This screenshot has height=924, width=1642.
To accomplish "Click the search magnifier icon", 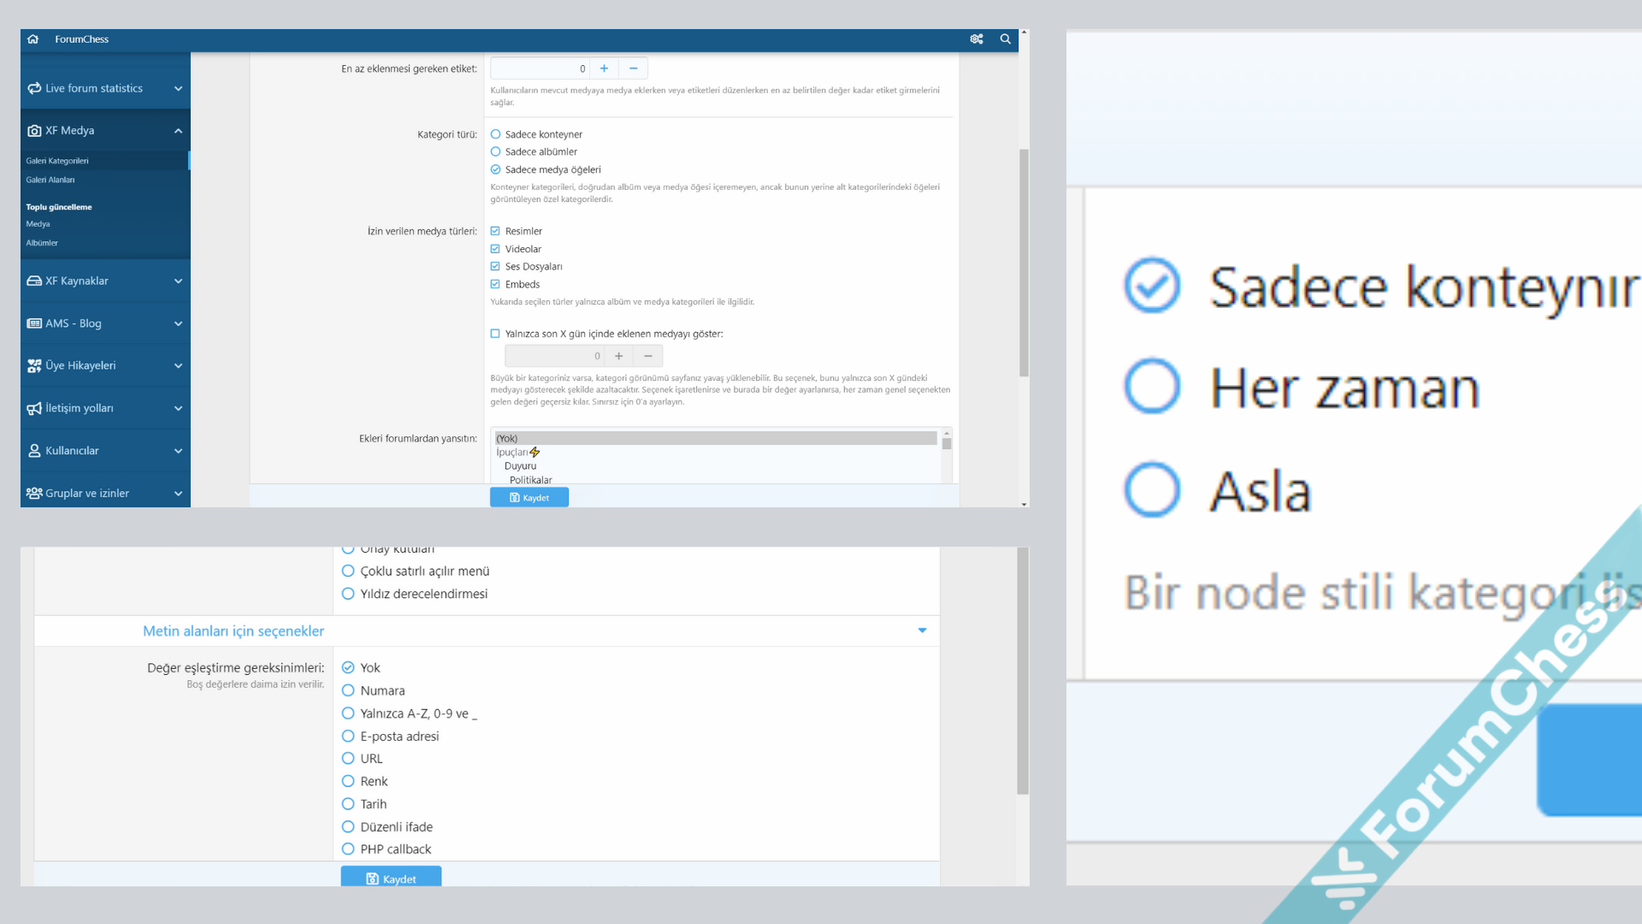I will point(1006,39).
